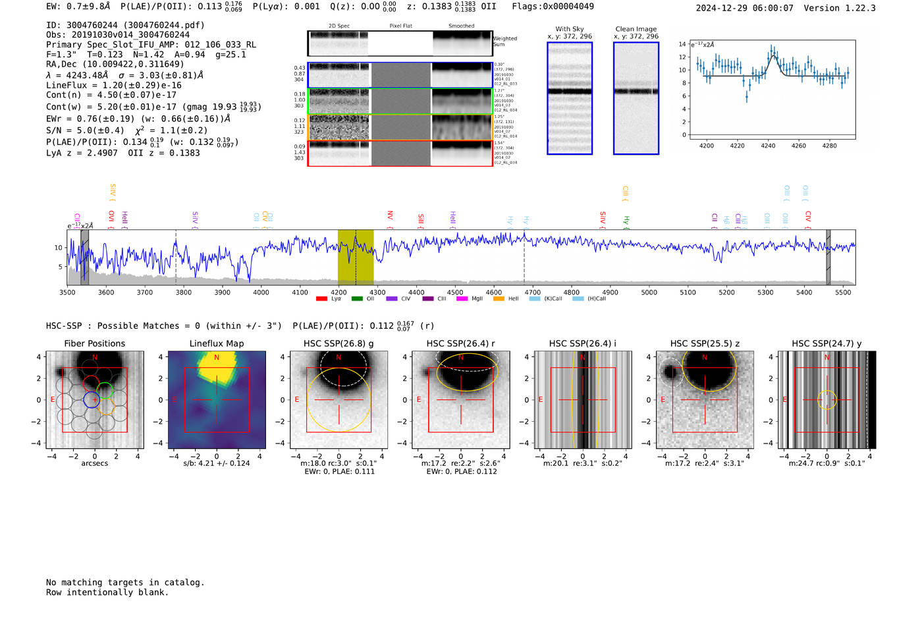Open the HSC SSP(24.7) y image

(x=827, y=399)
